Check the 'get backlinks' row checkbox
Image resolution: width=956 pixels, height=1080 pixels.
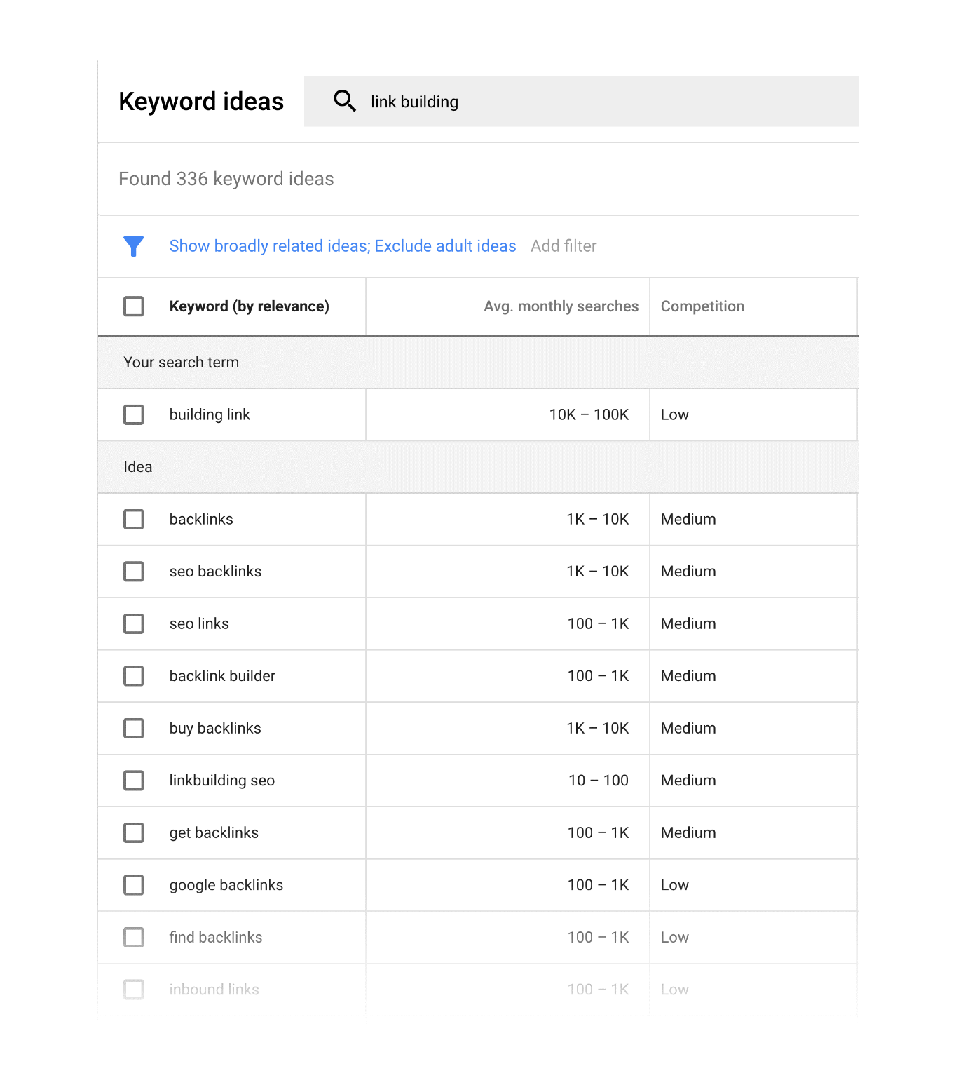click(x=134, y=832)
